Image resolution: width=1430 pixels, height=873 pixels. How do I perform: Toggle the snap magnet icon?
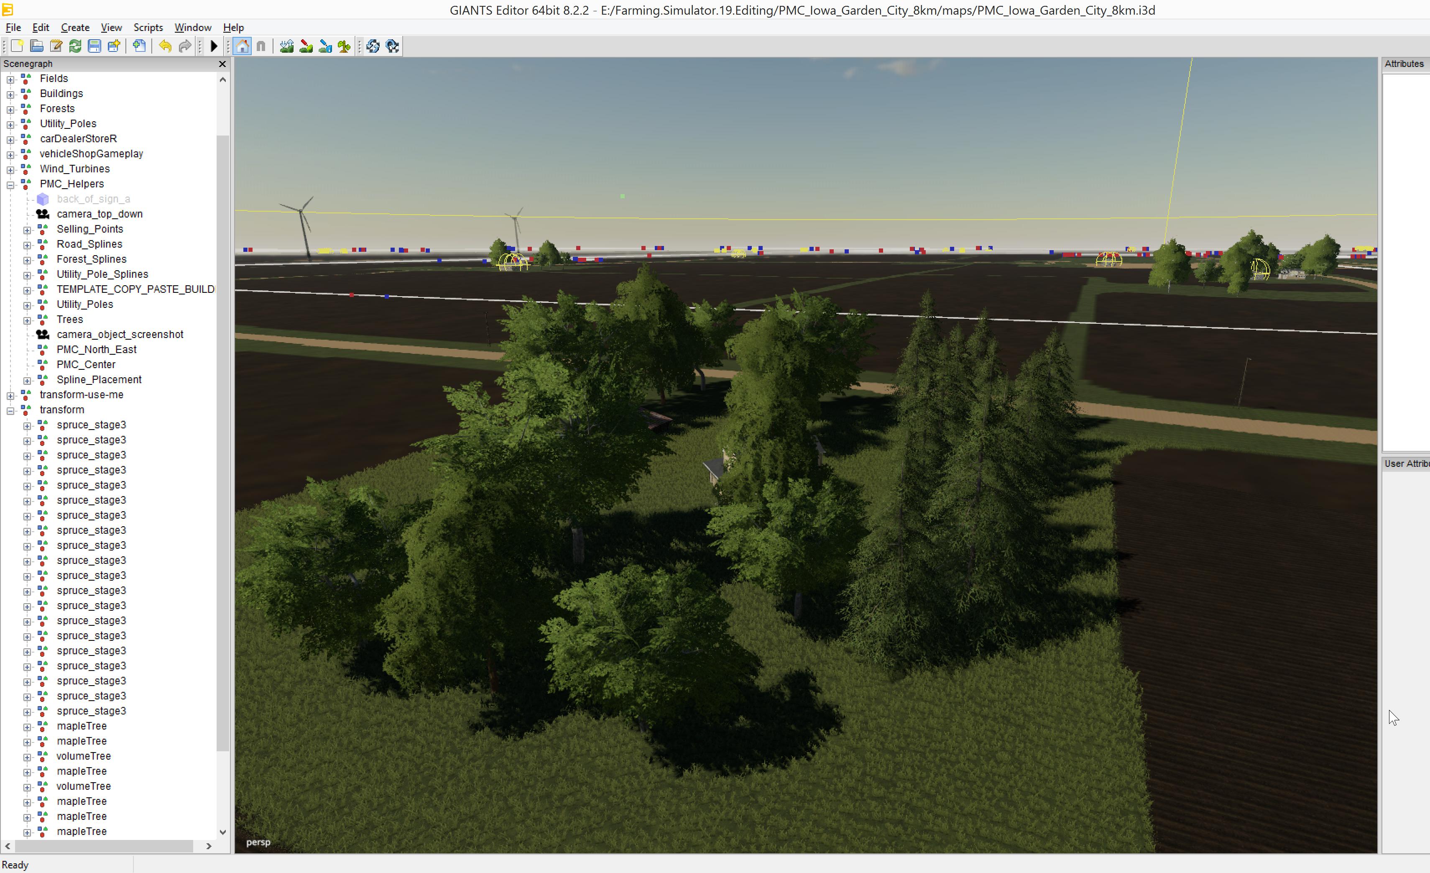tap(261, 46)
